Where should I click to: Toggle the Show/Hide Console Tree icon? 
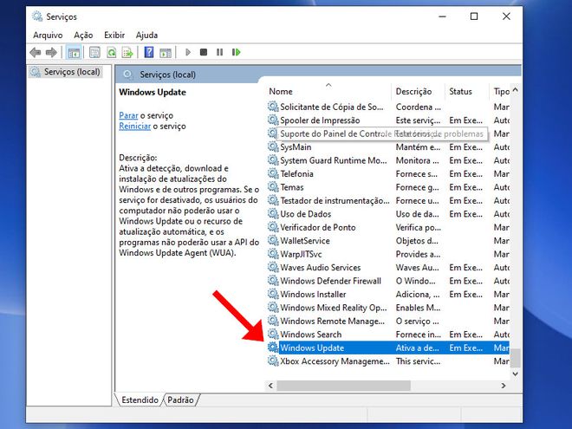(x=74, y=53)
